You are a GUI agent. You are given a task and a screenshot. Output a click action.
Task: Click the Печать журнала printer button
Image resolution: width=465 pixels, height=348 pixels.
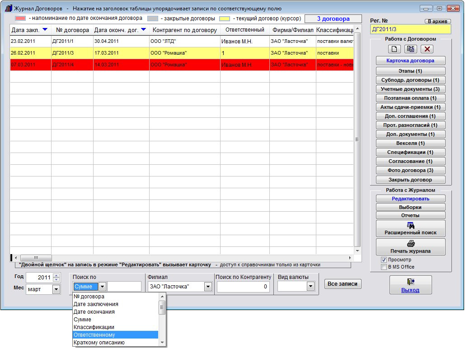coord(410,247)
